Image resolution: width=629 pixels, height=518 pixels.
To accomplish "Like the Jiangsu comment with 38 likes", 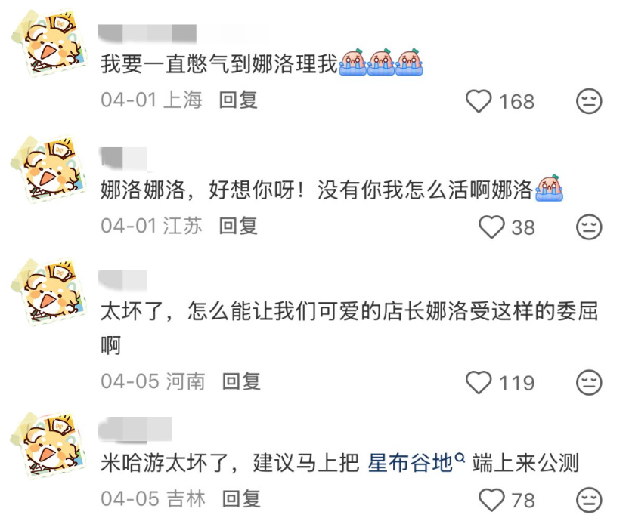I will tap(491, 227).
